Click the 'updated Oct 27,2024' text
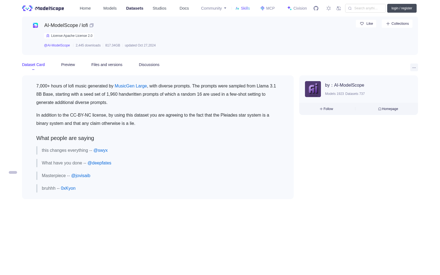Image resolution: width=440 pixels, height=275 pixels. 140,45
